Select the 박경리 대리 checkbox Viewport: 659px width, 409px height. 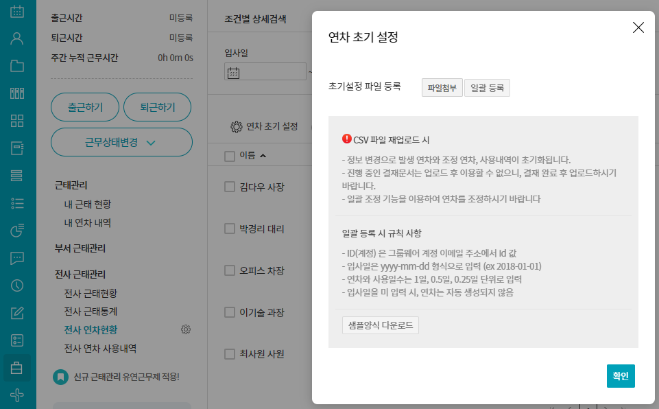(230, 229)
